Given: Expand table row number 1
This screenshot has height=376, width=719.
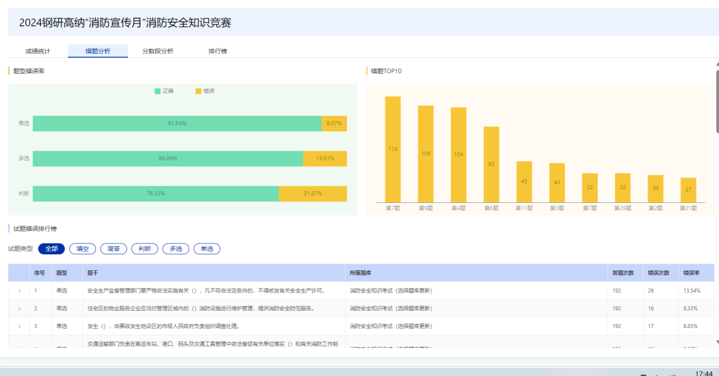Looking at the screenshot, I should click(x=19, y=291).
